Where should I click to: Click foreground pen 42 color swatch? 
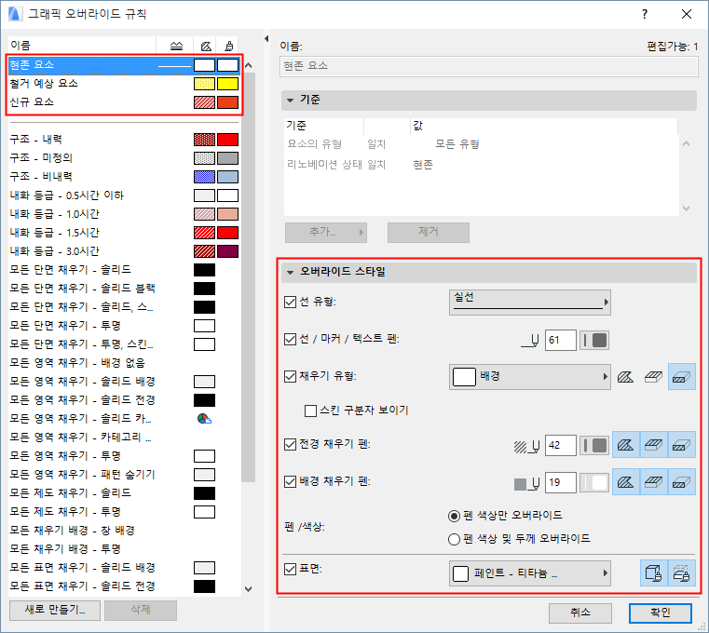coord(594,446)
